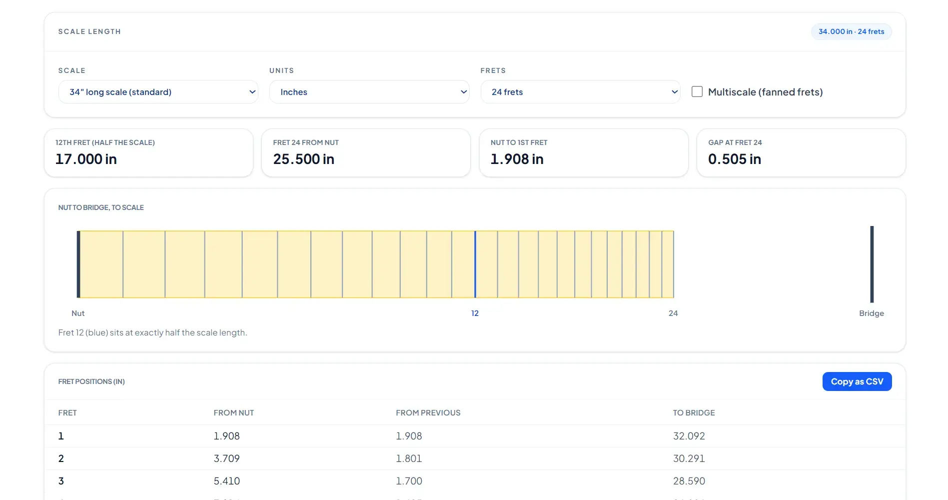Viewport: 948px width, 500px height.
Task: Click the FRET column header
Action: pos(67,412)
